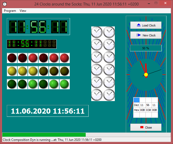173x144 pixels.
Task: Click the red Close button
Action: [146, 128]
